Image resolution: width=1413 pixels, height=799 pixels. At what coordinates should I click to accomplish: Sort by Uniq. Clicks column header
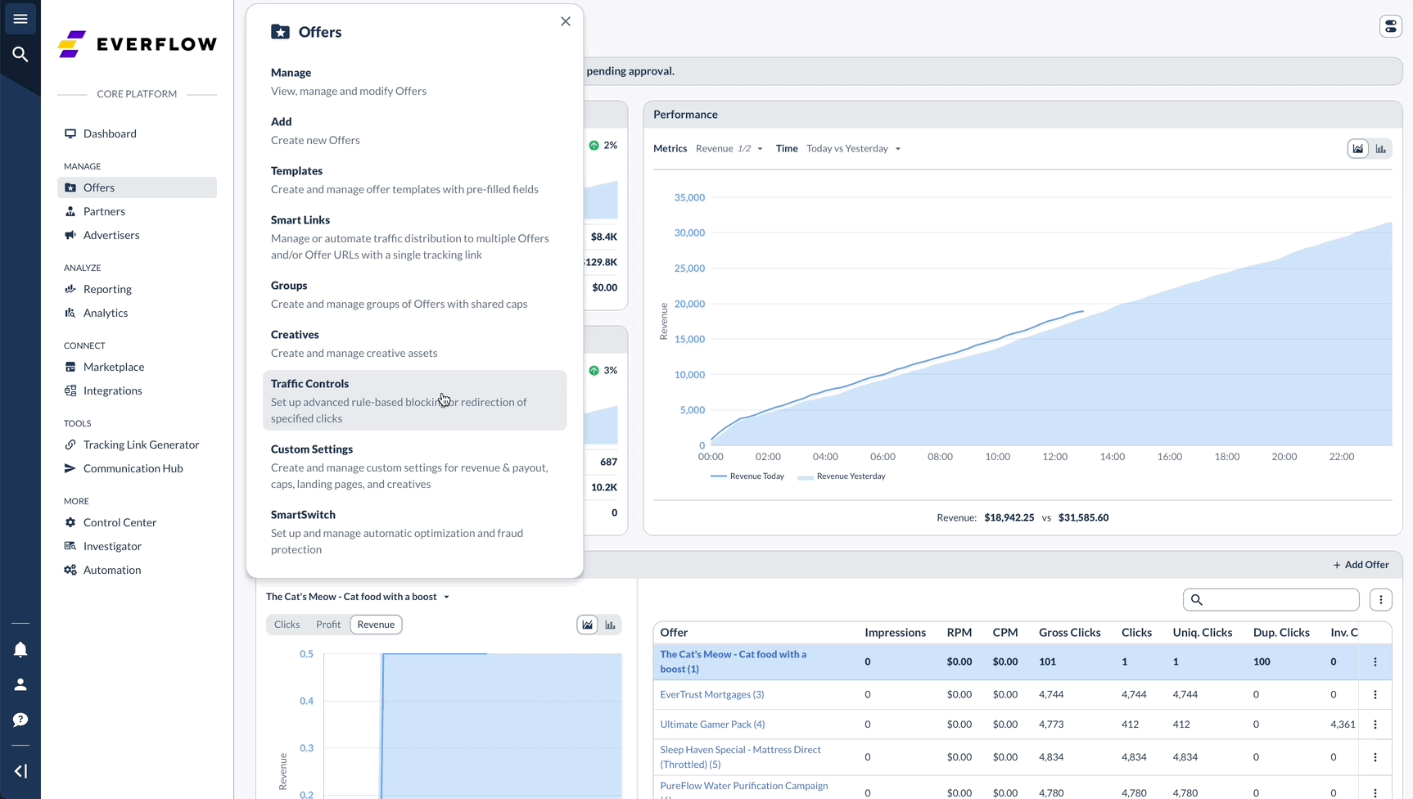1202,632
